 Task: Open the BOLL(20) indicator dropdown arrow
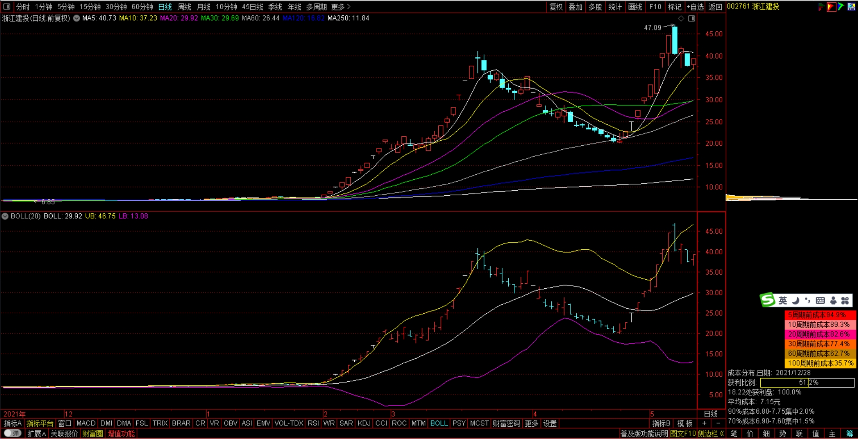(5, 217)
